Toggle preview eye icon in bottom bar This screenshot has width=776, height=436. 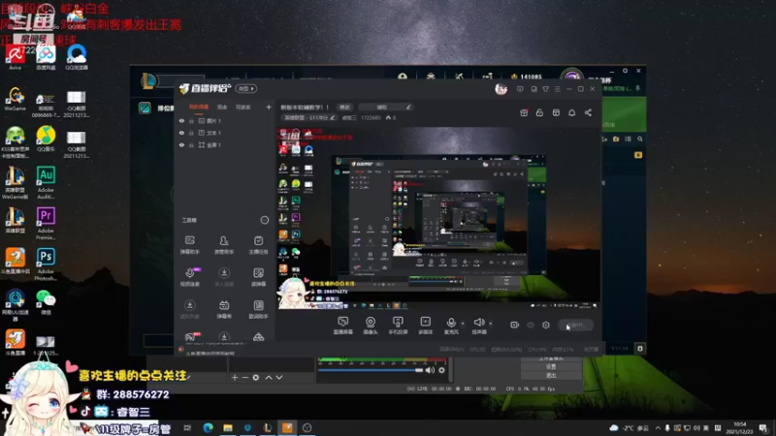pos(530,325)
